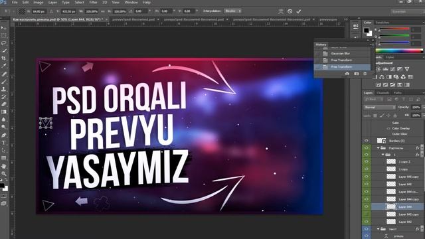Select the Lasso tool

click(4, 43)
